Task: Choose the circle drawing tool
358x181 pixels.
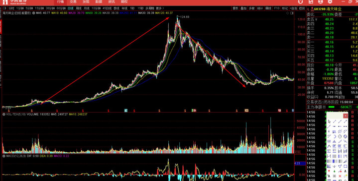Action: click(x=340, y=136)
